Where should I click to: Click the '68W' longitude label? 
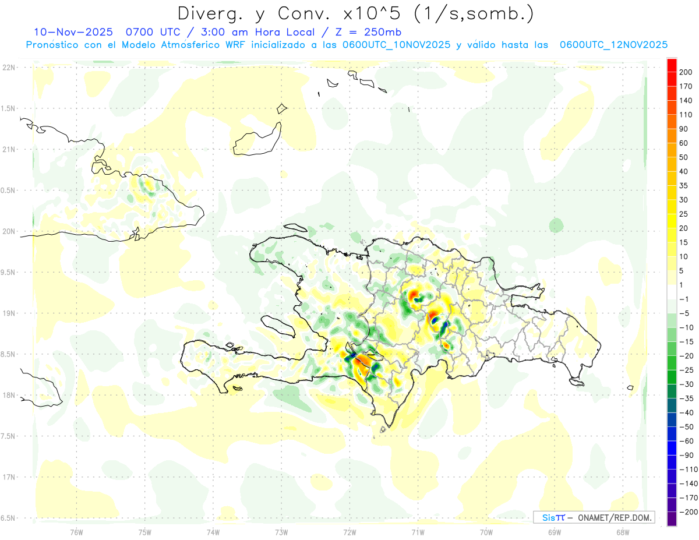(623, 532)
